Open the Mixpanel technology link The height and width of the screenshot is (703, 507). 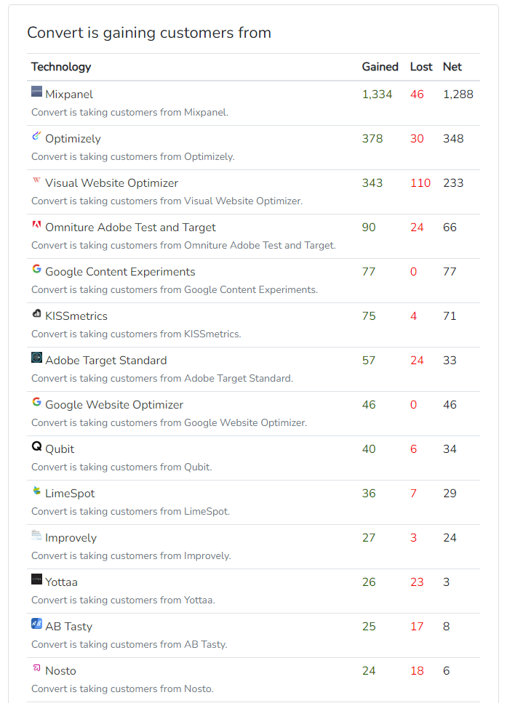coord(69,95)
